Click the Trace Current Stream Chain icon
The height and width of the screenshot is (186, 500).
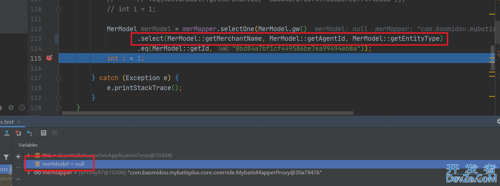click(x=55, y=133)
